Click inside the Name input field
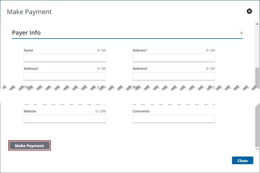The width and height of the screenshot is (260, 173). coord(65,58)
